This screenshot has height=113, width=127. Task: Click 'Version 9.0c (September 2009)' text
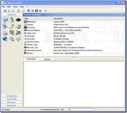click(66, 53)
